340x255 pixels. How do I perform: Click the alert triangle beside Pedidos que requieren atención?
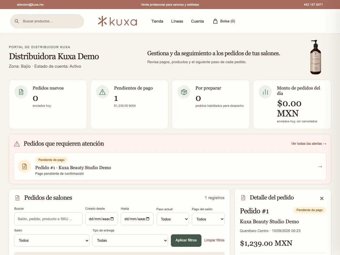point(17,144)
